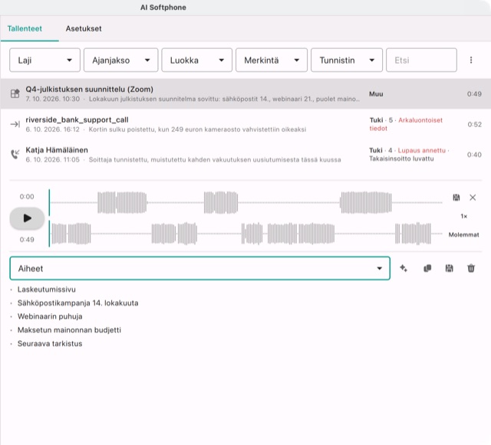
Task: Click the Seuraava tarkistus topic
Action: (50, 344)
